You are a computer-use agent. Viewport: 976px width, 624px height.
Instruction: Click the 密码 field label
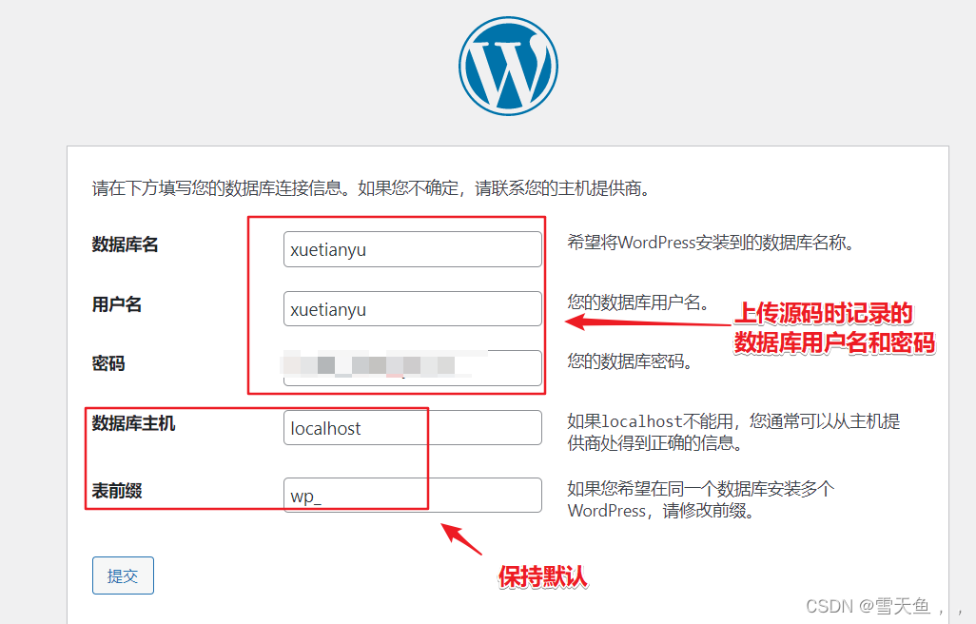(108, 363)
